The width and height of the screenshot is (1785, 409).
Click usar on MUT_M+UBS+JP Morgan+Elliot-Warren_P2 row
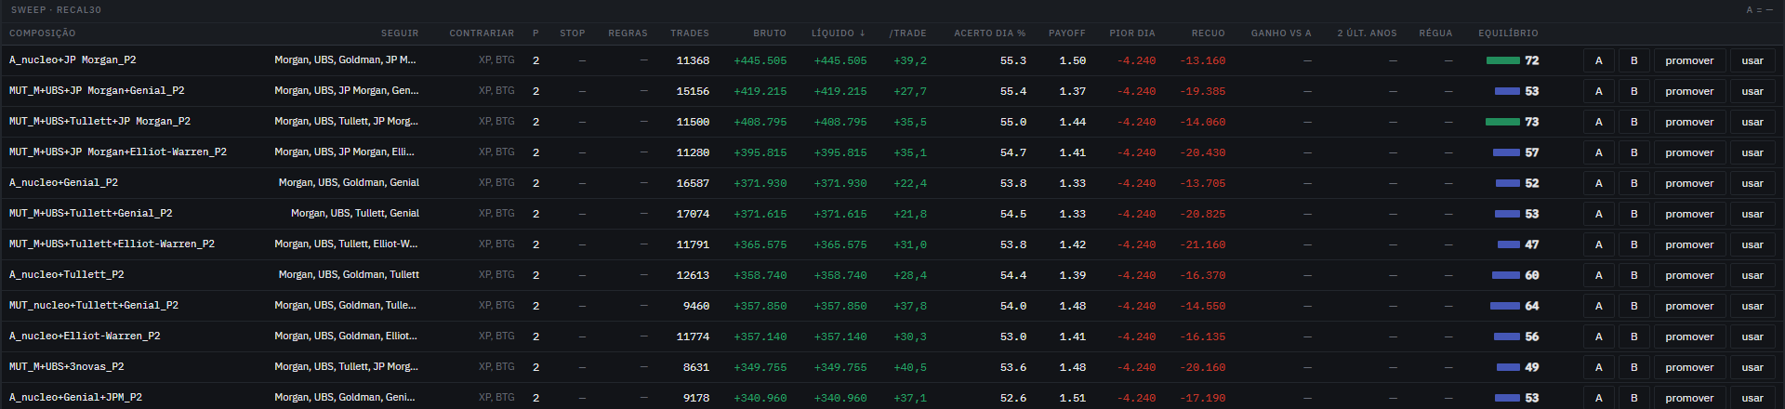(x=1752, y=152)
